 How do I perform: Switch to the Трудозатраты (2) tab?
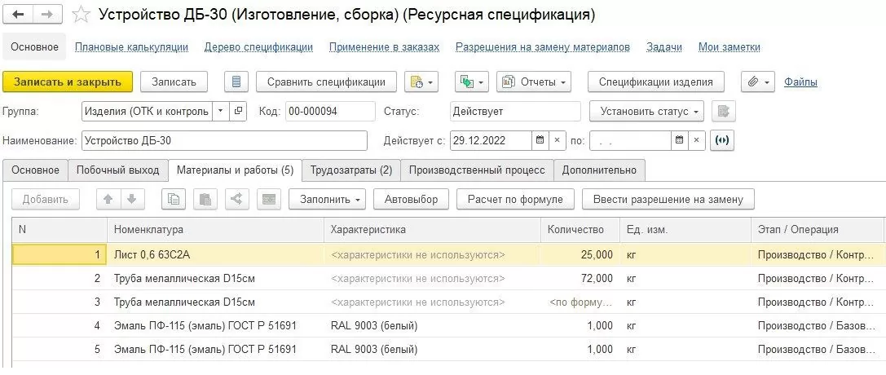[x=352, y=170]
